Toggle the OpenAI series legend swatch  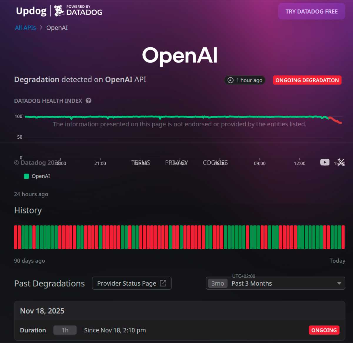[26, 176]
